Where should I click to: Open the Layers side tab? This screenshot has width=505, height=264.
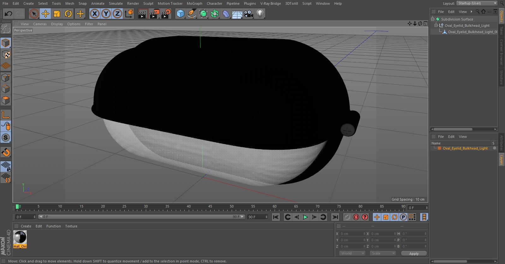pyautogui.click(x=501, y=160)
